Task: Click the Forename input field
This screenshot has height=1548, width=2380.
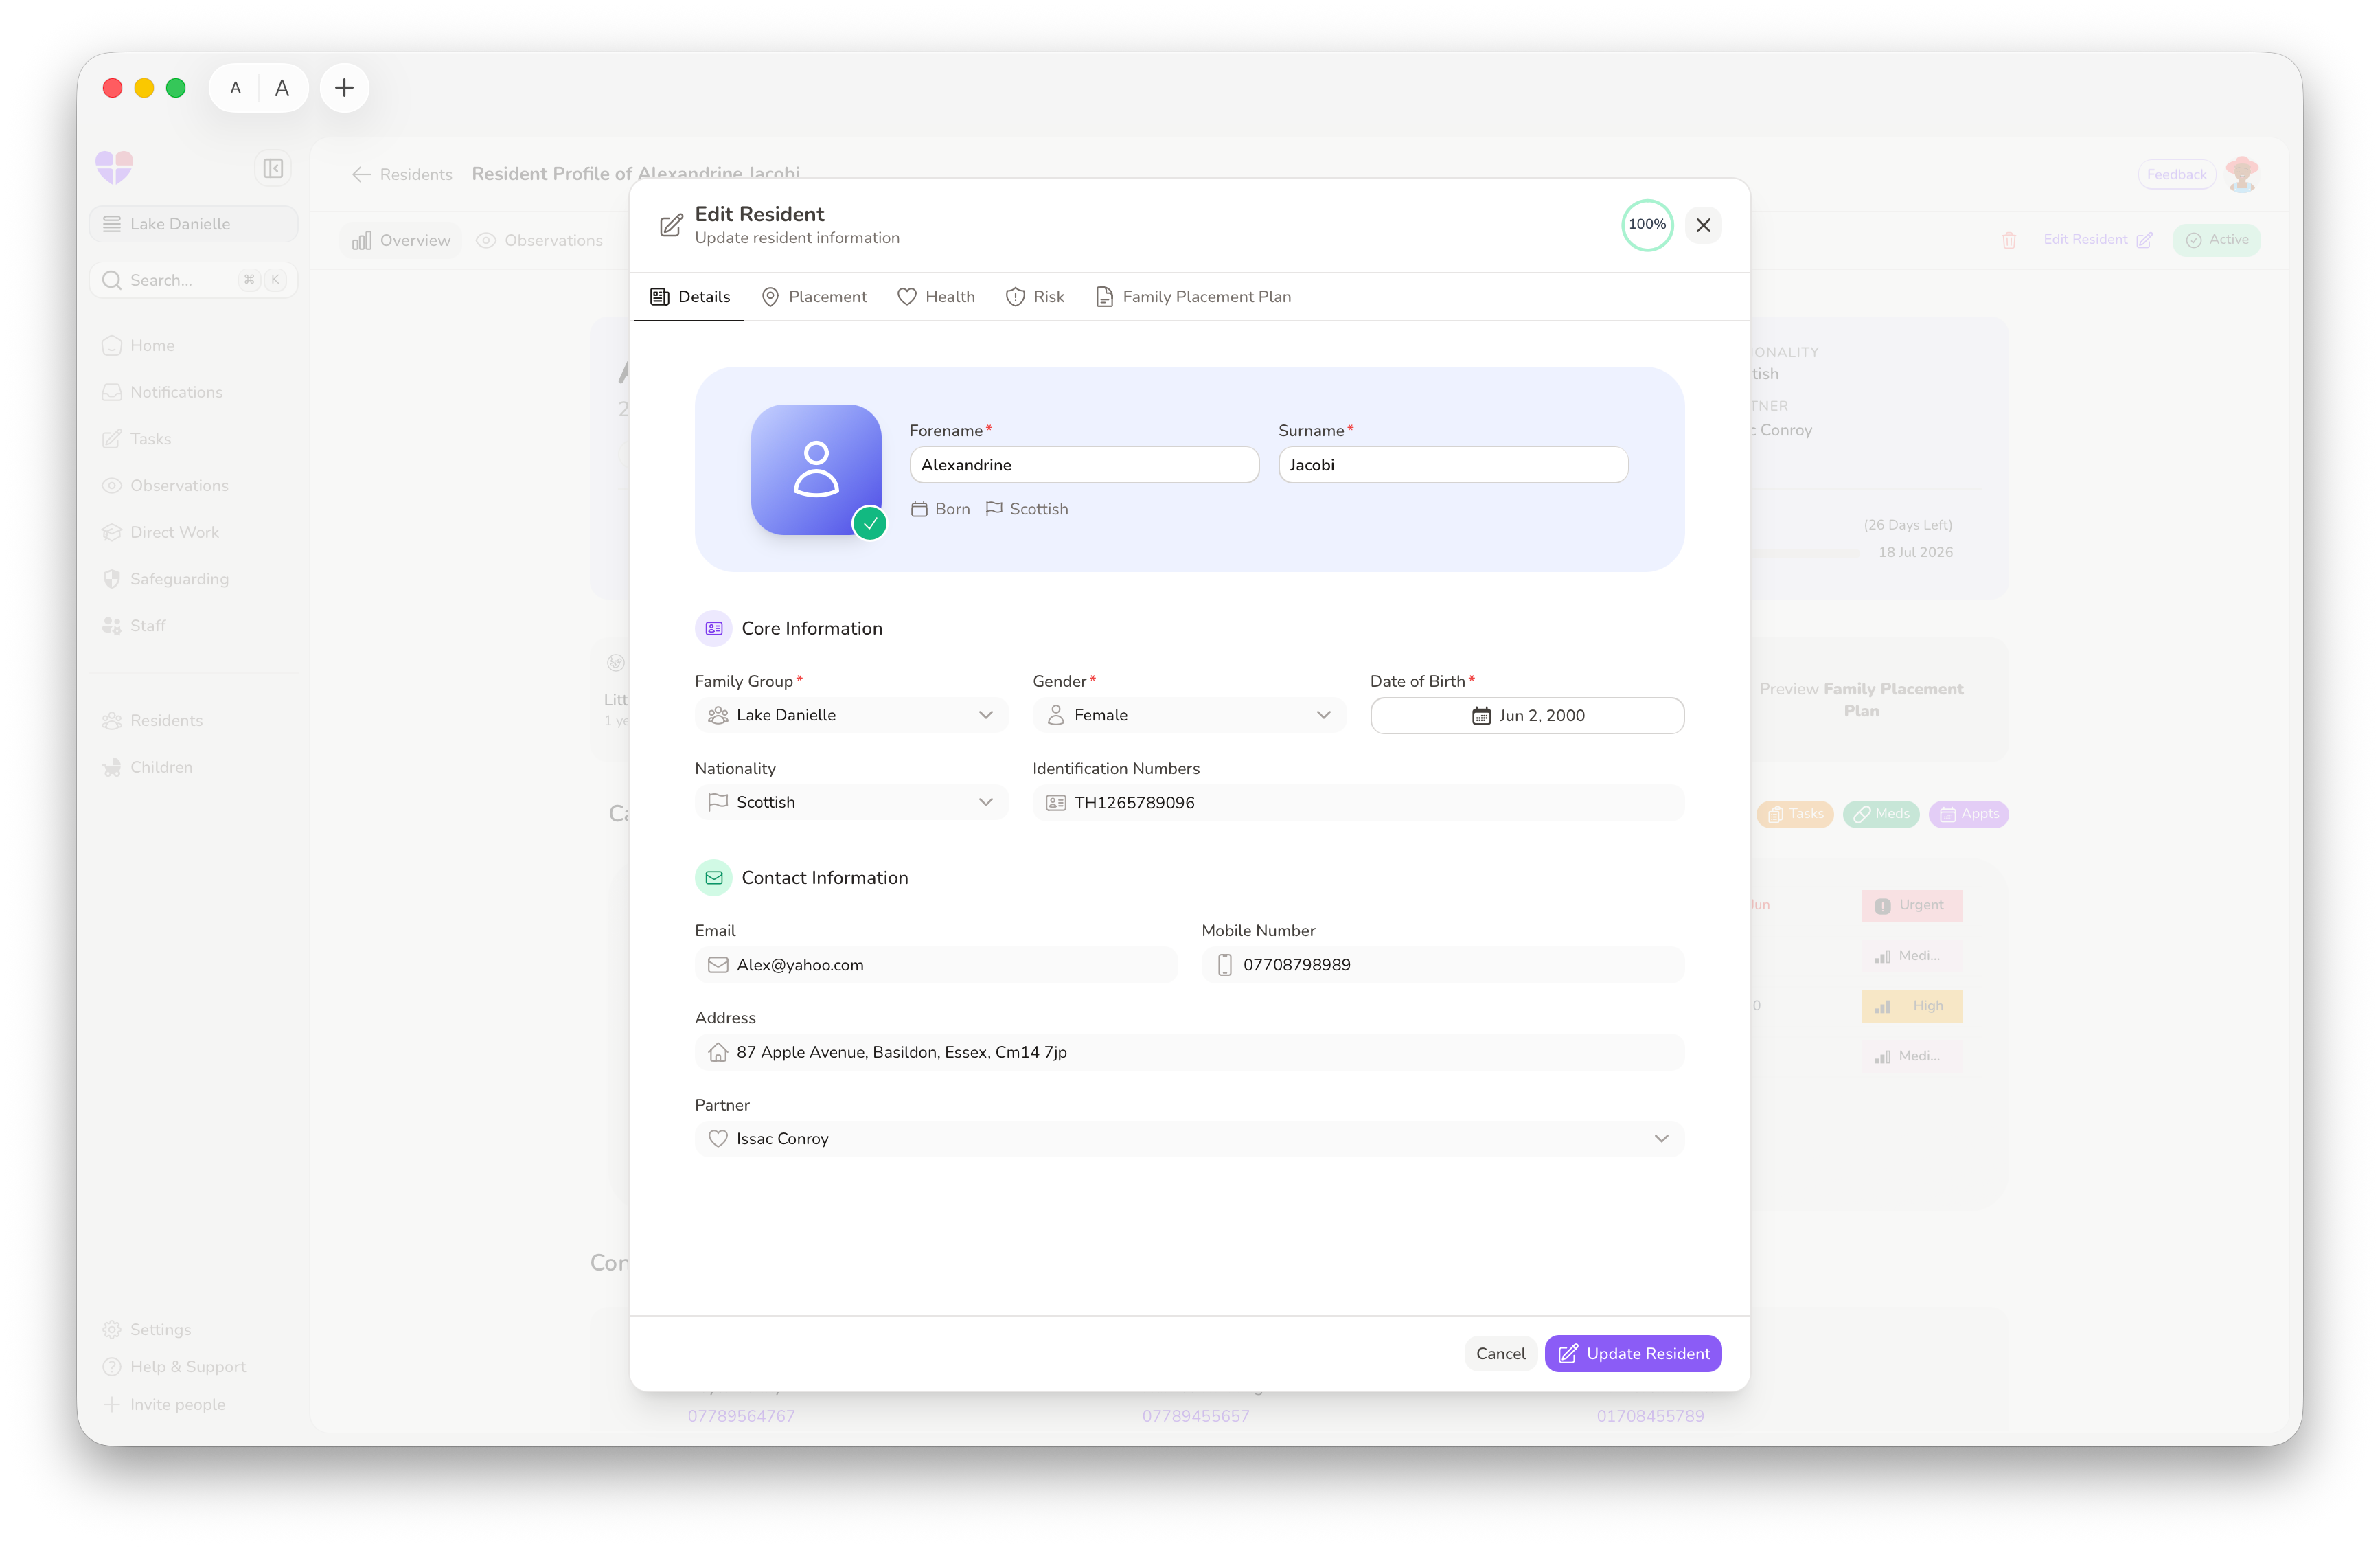Action: click(x=1084, y=465)
